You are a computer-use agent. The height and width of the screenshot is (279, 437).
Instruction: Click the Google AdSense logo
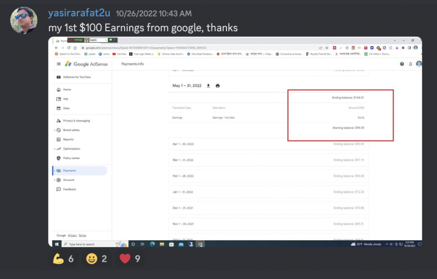pos(86,64)
